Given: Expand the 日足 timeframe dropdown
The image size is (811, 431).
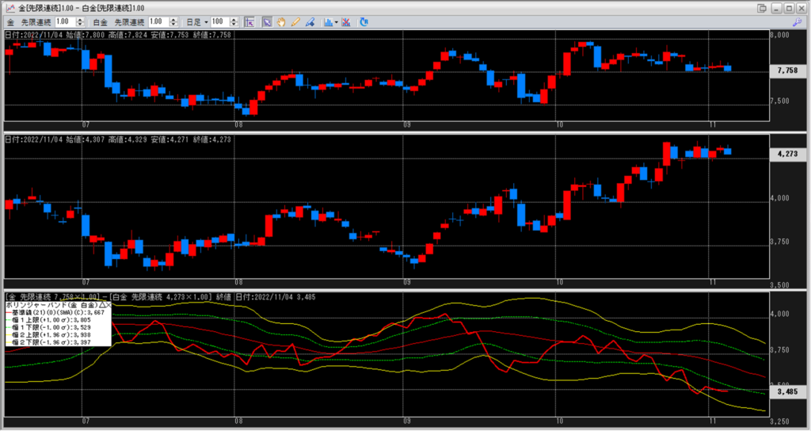Looking at the screenshot, I should (205, 21).
